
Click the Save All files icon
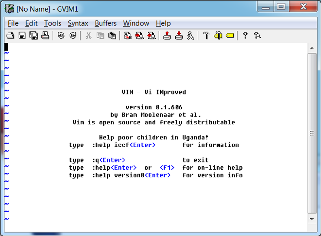coord(33,36)
